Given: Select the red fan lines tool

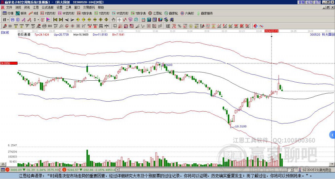Looking at the screenshot, I should coord(120,26).
